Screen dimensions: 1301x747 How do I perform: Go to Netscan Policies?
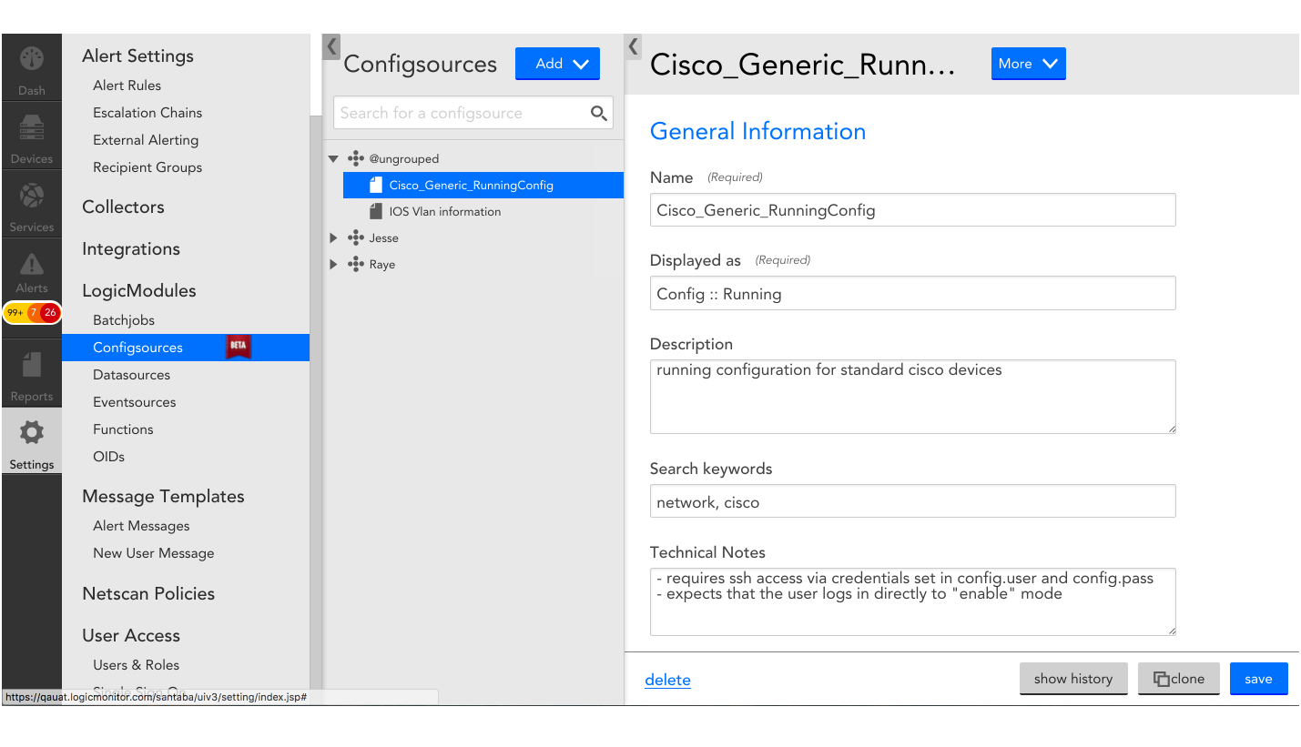pyautogui.click(x=148, y=593)
